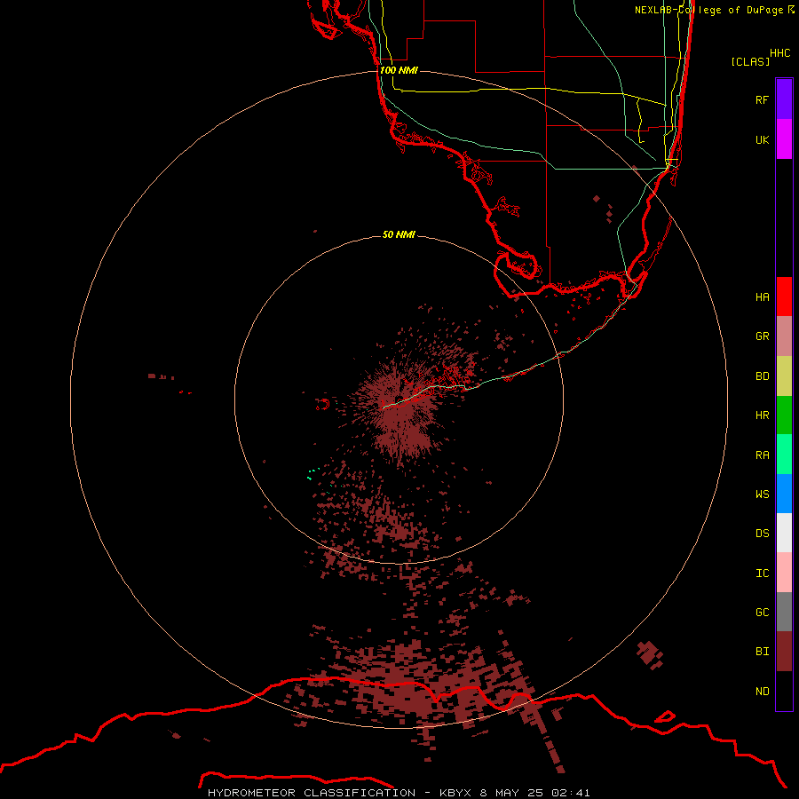Pick the HR green legend swatch
This screenshot has height=799, width=799.
click(784, 415)
